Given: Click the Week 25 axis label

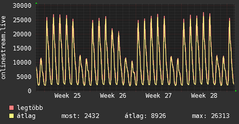Looking at the screenshot, I should pyautogui.click(x=68, y=96).
